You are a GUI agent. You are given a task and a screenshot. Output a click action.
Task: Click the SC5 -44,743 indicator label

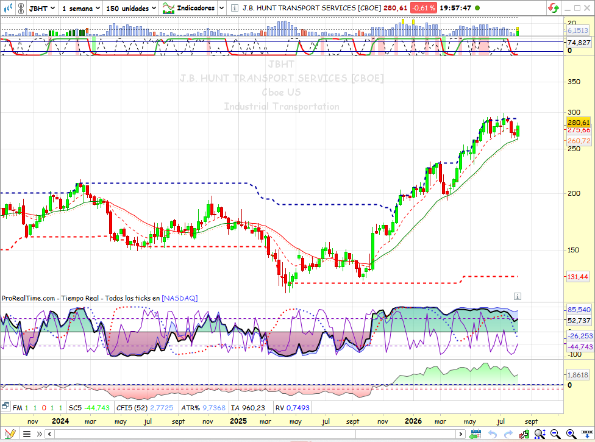click(89, 408)
